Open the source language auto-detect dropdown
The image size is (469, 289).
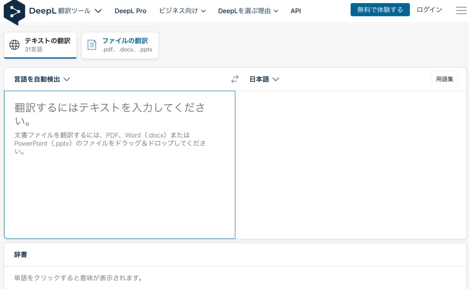pyautogui.click(x=42, y=79)
